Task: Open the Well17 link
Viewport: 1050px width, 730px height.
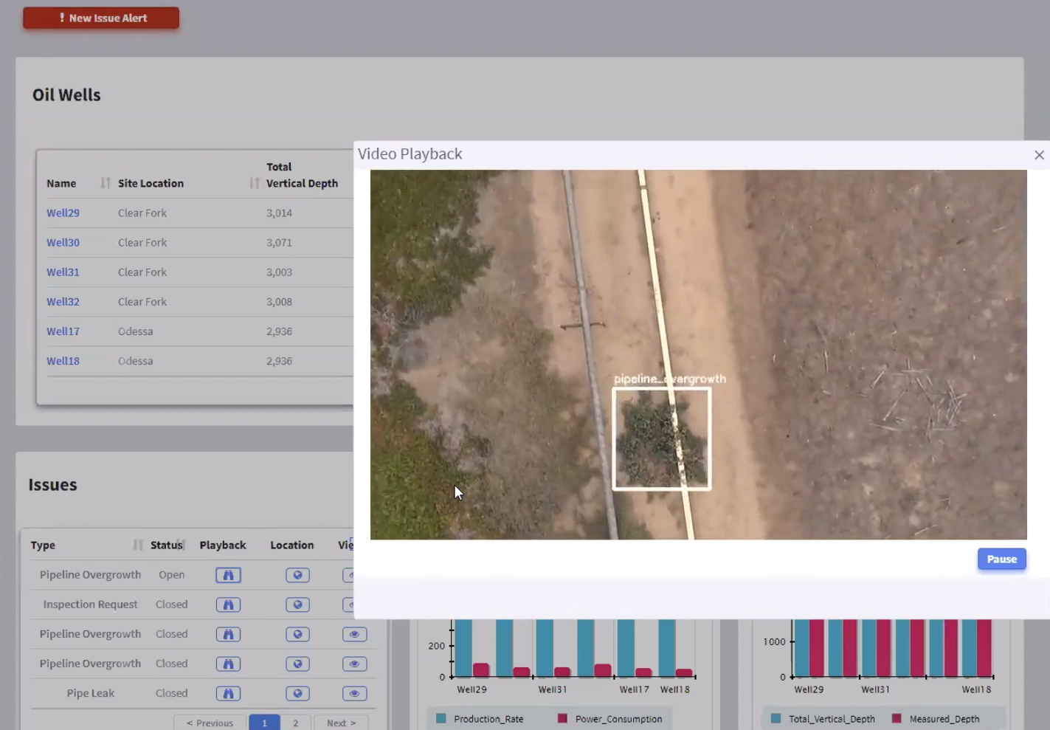Action: click(63, 331)
